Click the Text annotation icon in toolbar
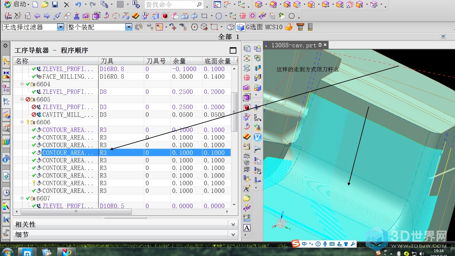The image size is (455, 256). click(262, 16)
